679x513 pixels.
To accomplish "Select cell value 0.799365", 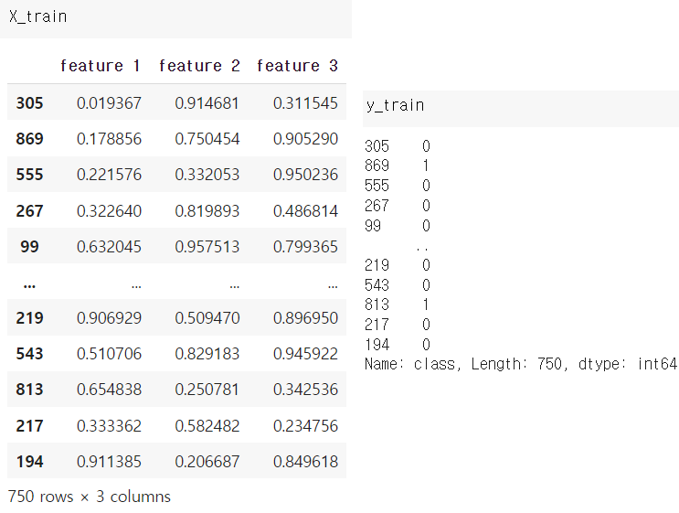I will pos(305,247).
